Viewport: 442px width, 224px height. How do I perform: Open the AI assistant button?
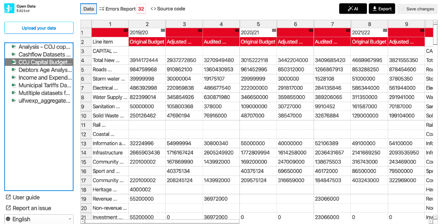point(353,8)
